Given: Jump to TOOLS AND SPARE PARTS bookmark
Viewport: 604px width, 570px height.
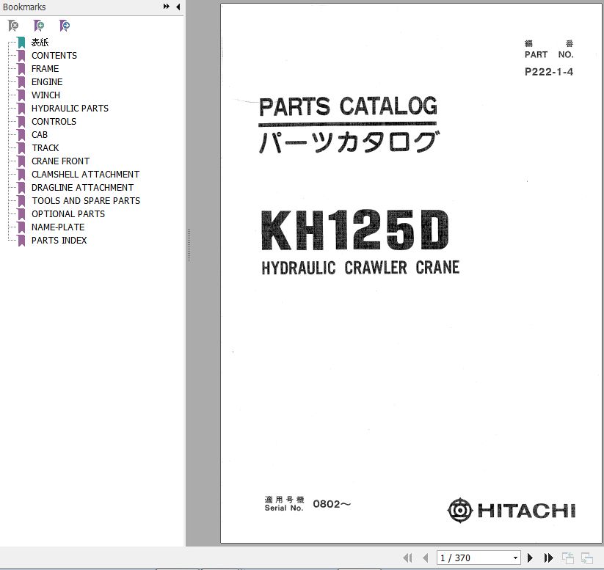Looking at the screenshot, I should point(86,201).
